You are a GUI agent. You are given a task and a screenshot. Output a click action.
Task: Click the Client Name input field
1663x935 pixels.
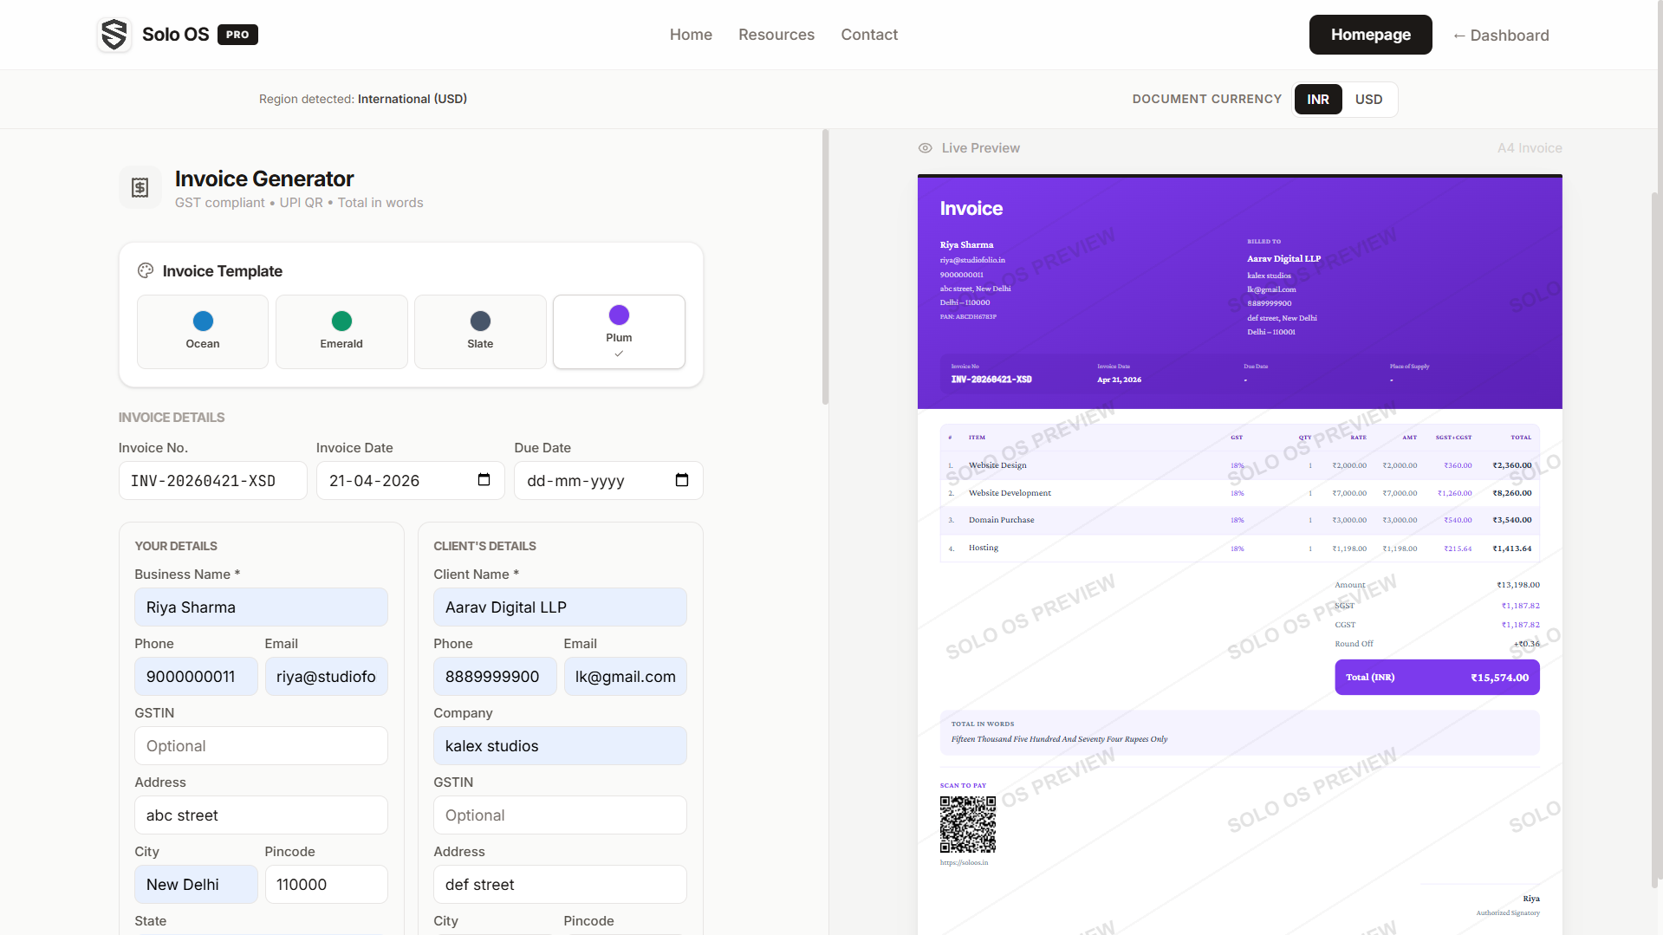559,607
